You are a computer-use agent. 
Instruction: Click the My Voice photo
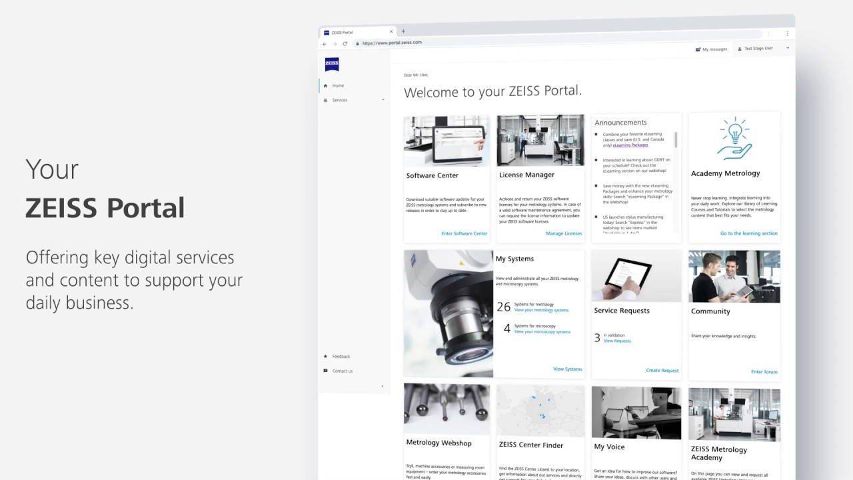[x=636, y=413]
